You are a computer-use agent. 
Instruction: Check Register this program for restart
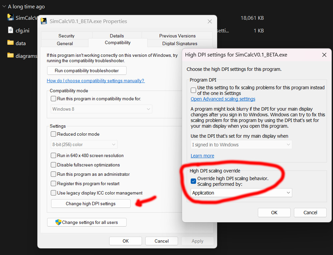[53, 183]
